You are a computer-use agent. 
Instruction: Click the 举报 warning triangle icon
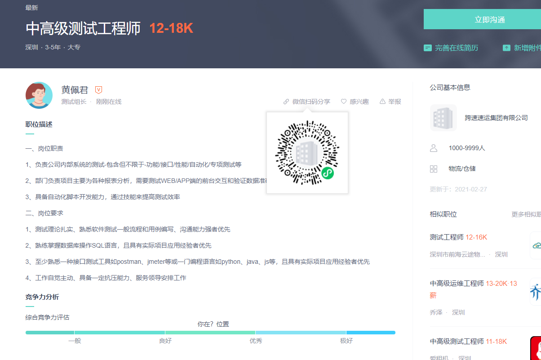(382, 102)
